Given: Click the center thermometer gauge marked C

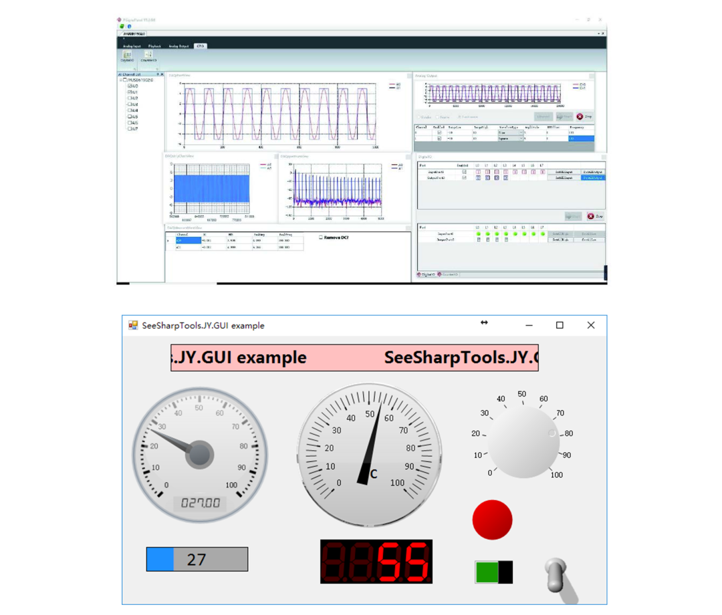Looking at the screenshot, I should pos(368,455).
